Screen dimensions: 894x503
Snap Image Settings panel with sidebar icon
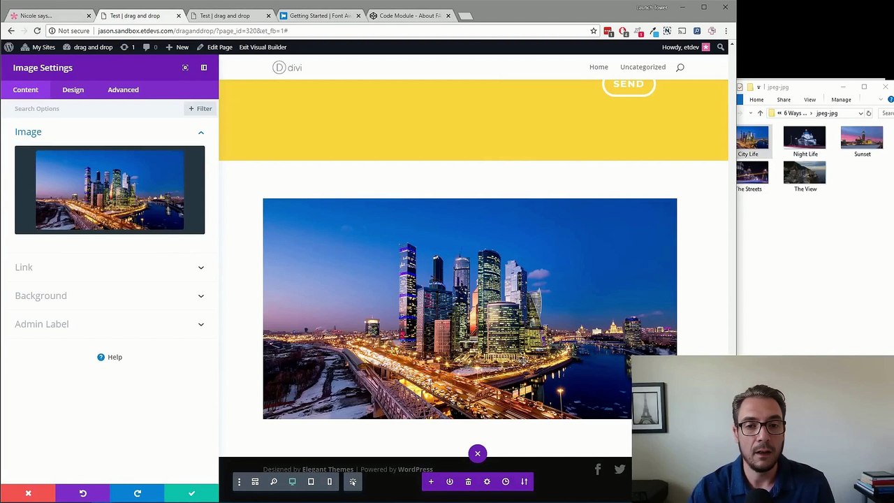click(204, 68)
